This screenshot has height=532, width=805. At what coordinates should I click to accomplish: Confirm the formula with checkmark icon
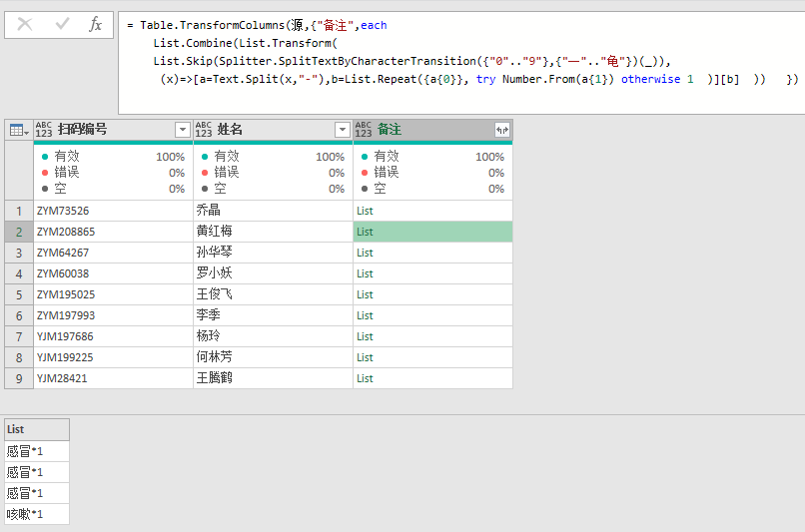coord(63,24)
